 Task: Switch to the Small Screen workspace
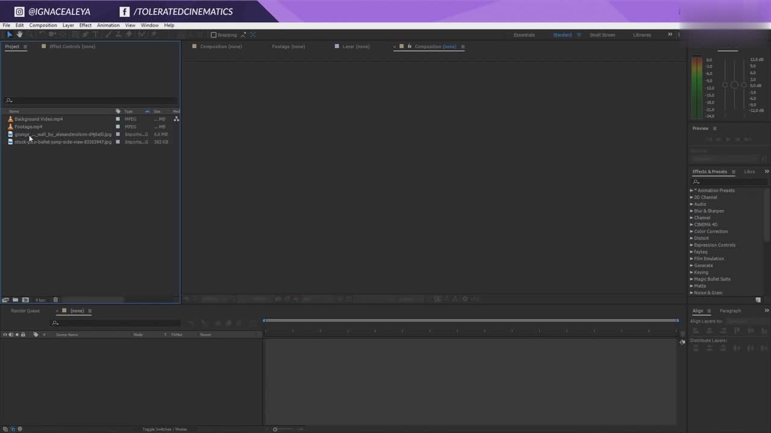[x=602, y=35]
